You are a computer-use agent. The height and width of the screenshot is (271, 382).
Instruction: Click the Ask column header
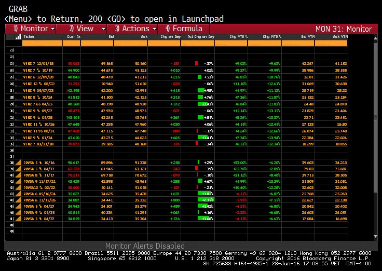[144, 36]
